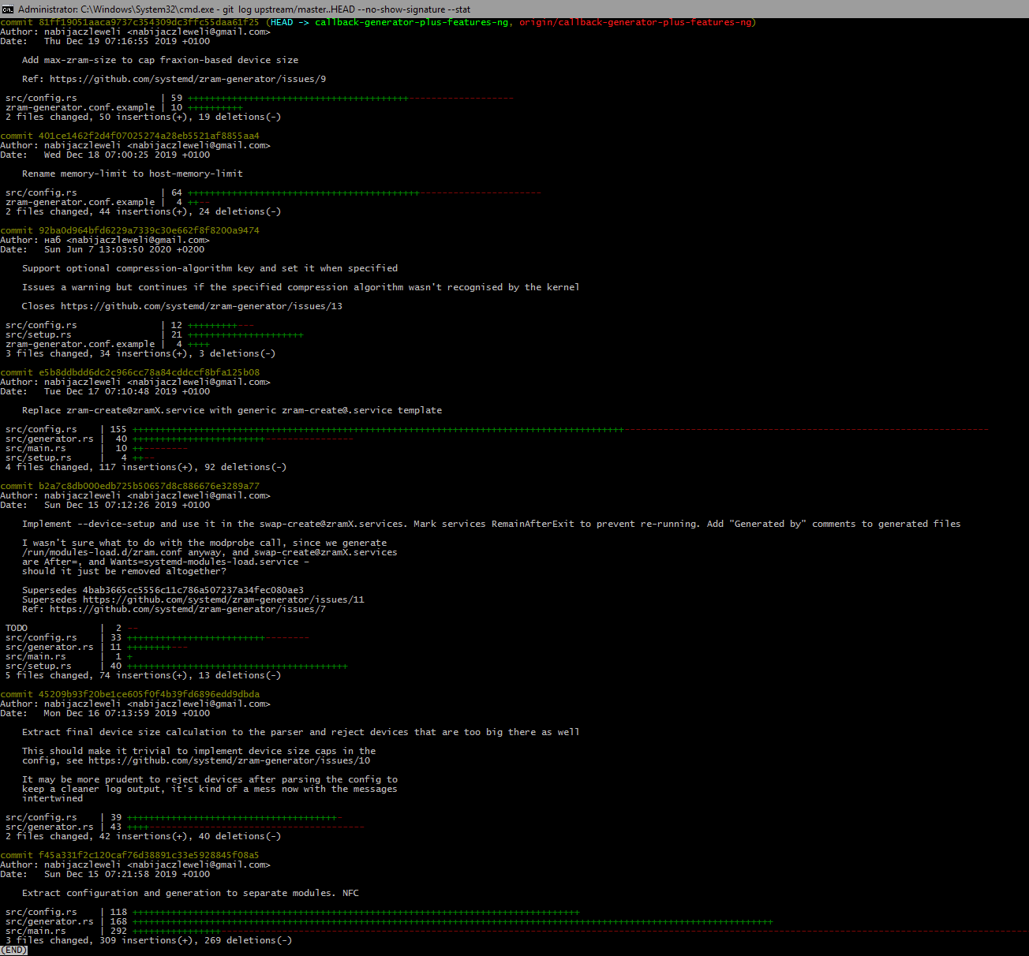The height and width of the screenshot is (956, 1029).
Task: Open the zram-generator issues/13 URL
Action: click(x=201, y=306)
